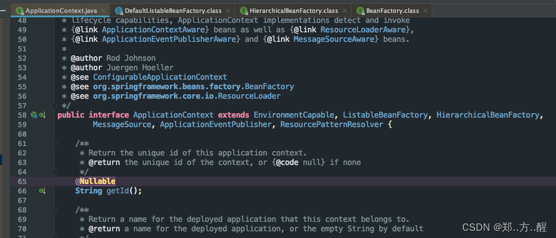
Task: Click the implemented-interface gutter icon on line 58
Action: tap(42, 115)
